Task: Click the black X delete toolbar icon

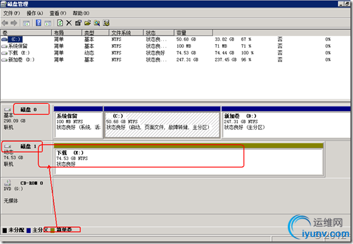Action: tap(69, 23)
